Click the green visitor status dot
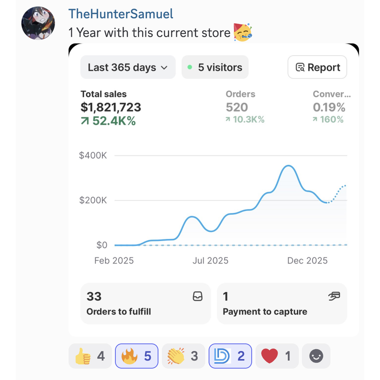This screenshot has width=380, height=380. [x=190, y=67]
